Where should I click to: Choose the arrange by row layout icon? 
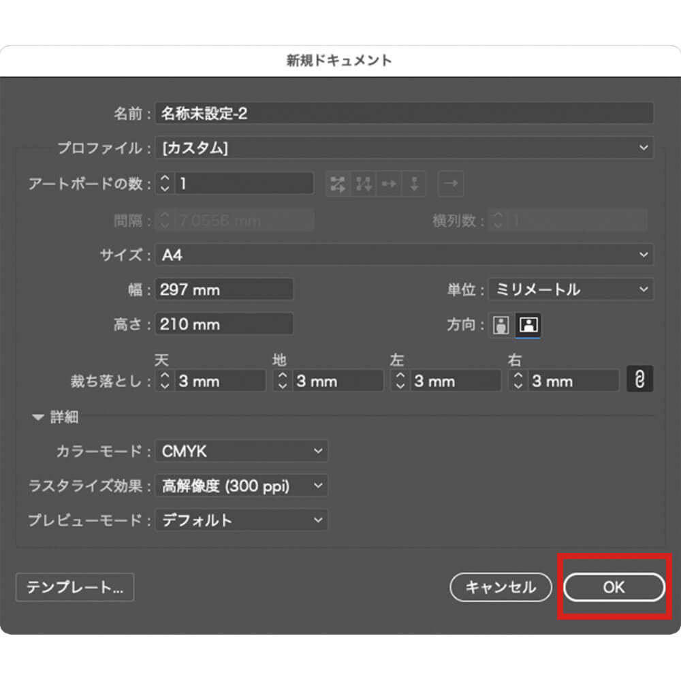[389, 183]
